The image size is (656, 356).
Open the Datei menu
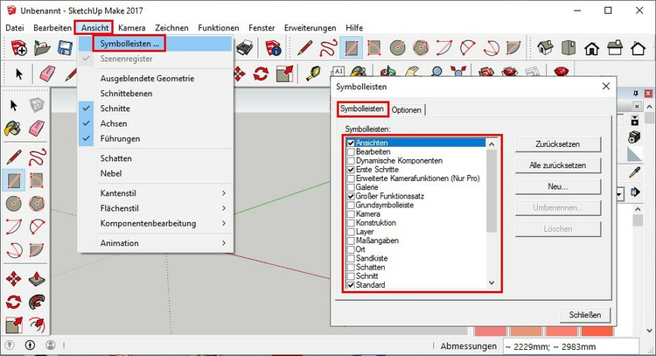[x=15, y=28]
